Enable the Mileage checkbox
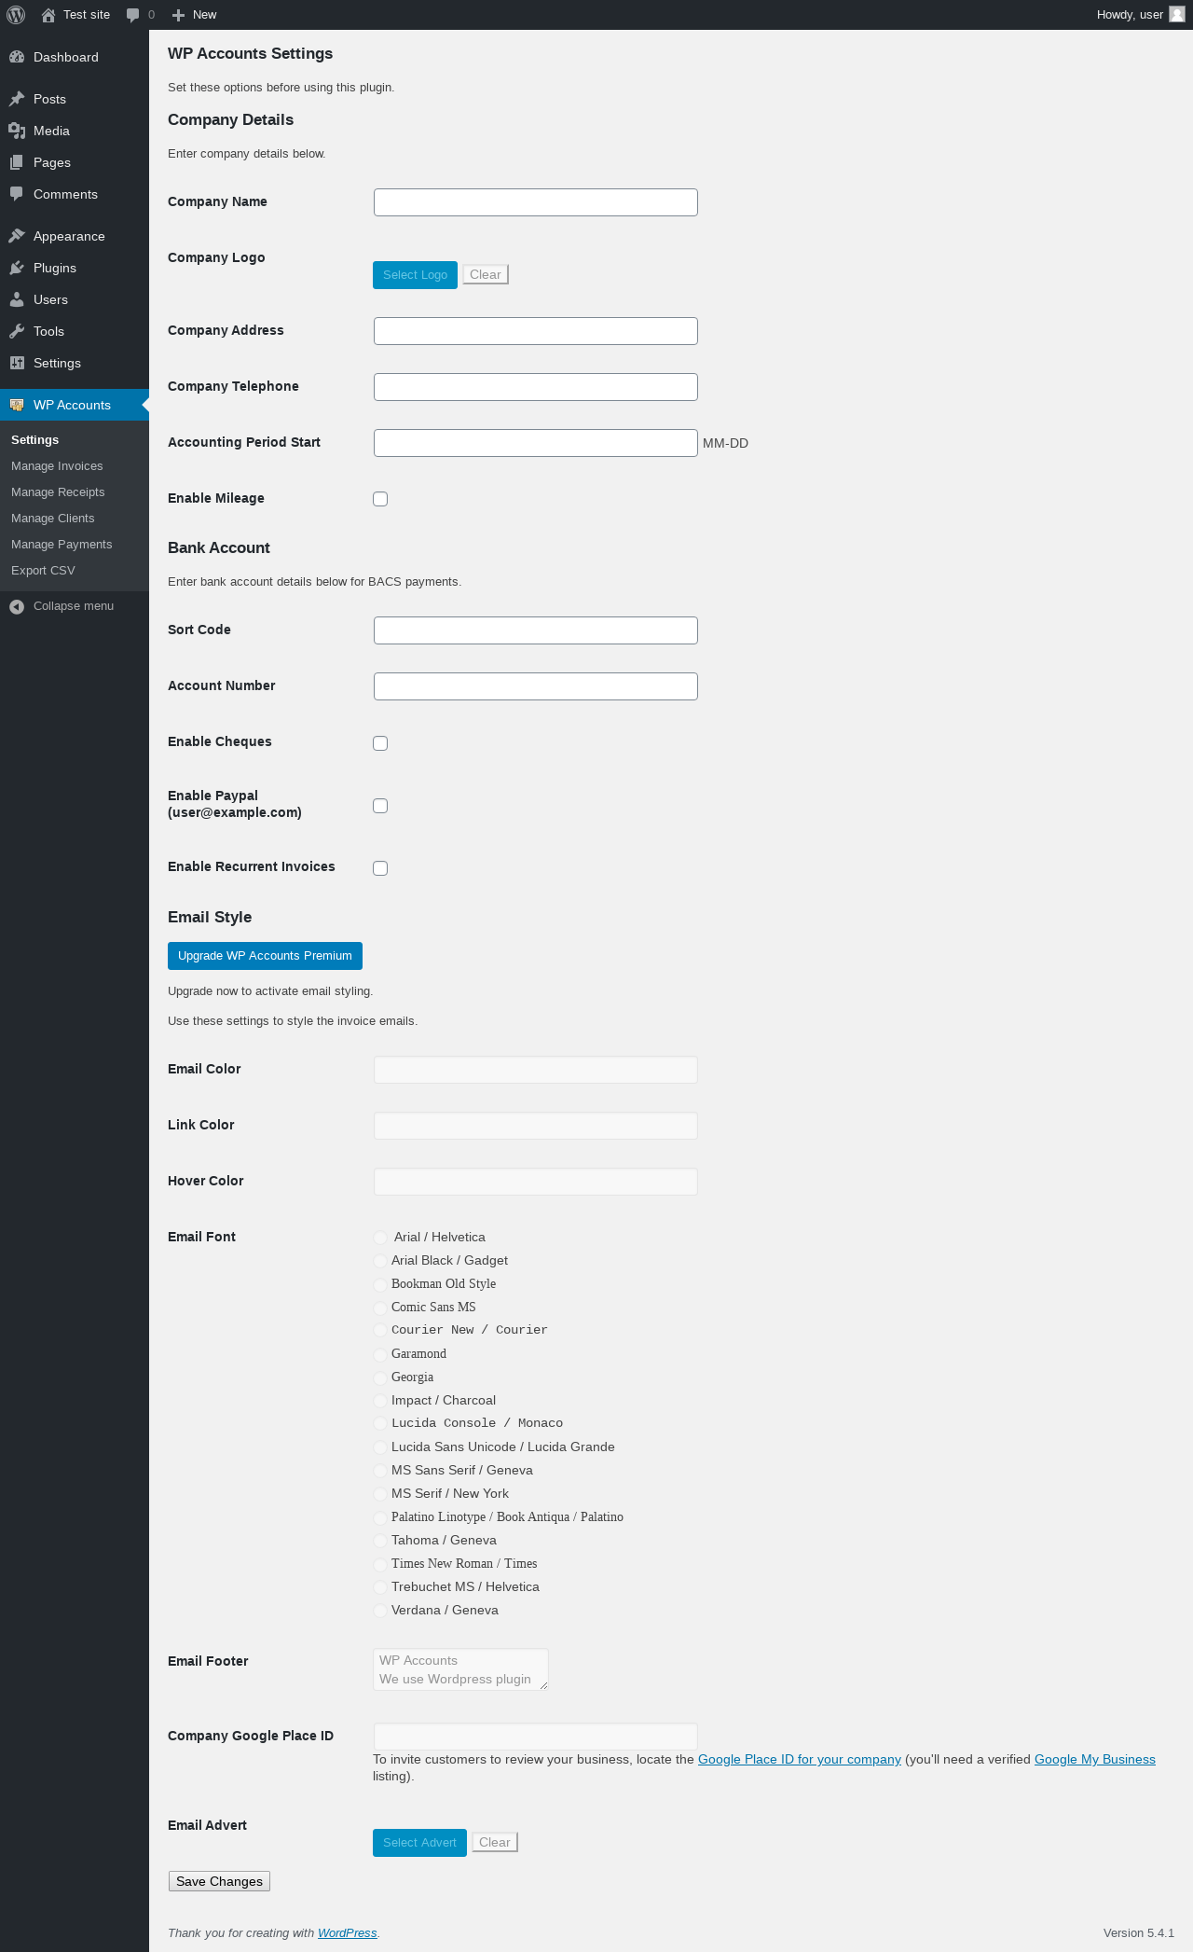 coord(380,499)
